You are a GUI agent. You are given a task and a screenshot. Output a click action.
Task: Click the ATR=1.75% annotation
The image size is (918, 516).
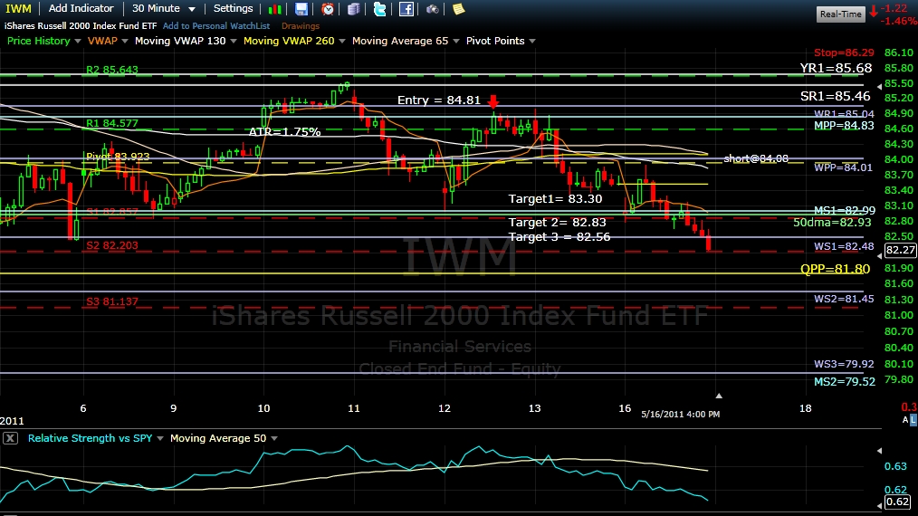(x=284, y=132)
